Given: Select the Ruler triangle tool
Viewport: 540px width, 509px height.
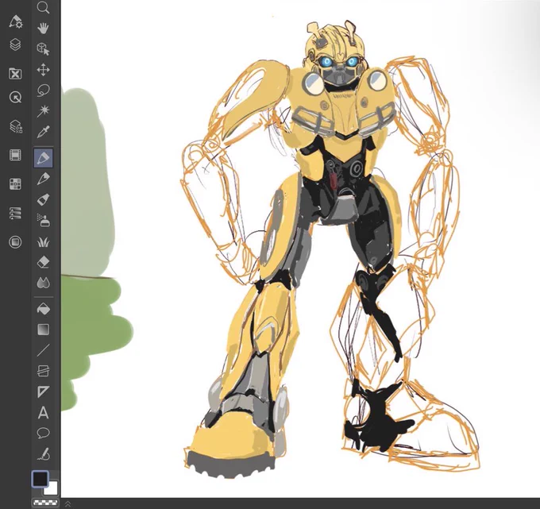Looking at the screenshot, I should (43, 391).
